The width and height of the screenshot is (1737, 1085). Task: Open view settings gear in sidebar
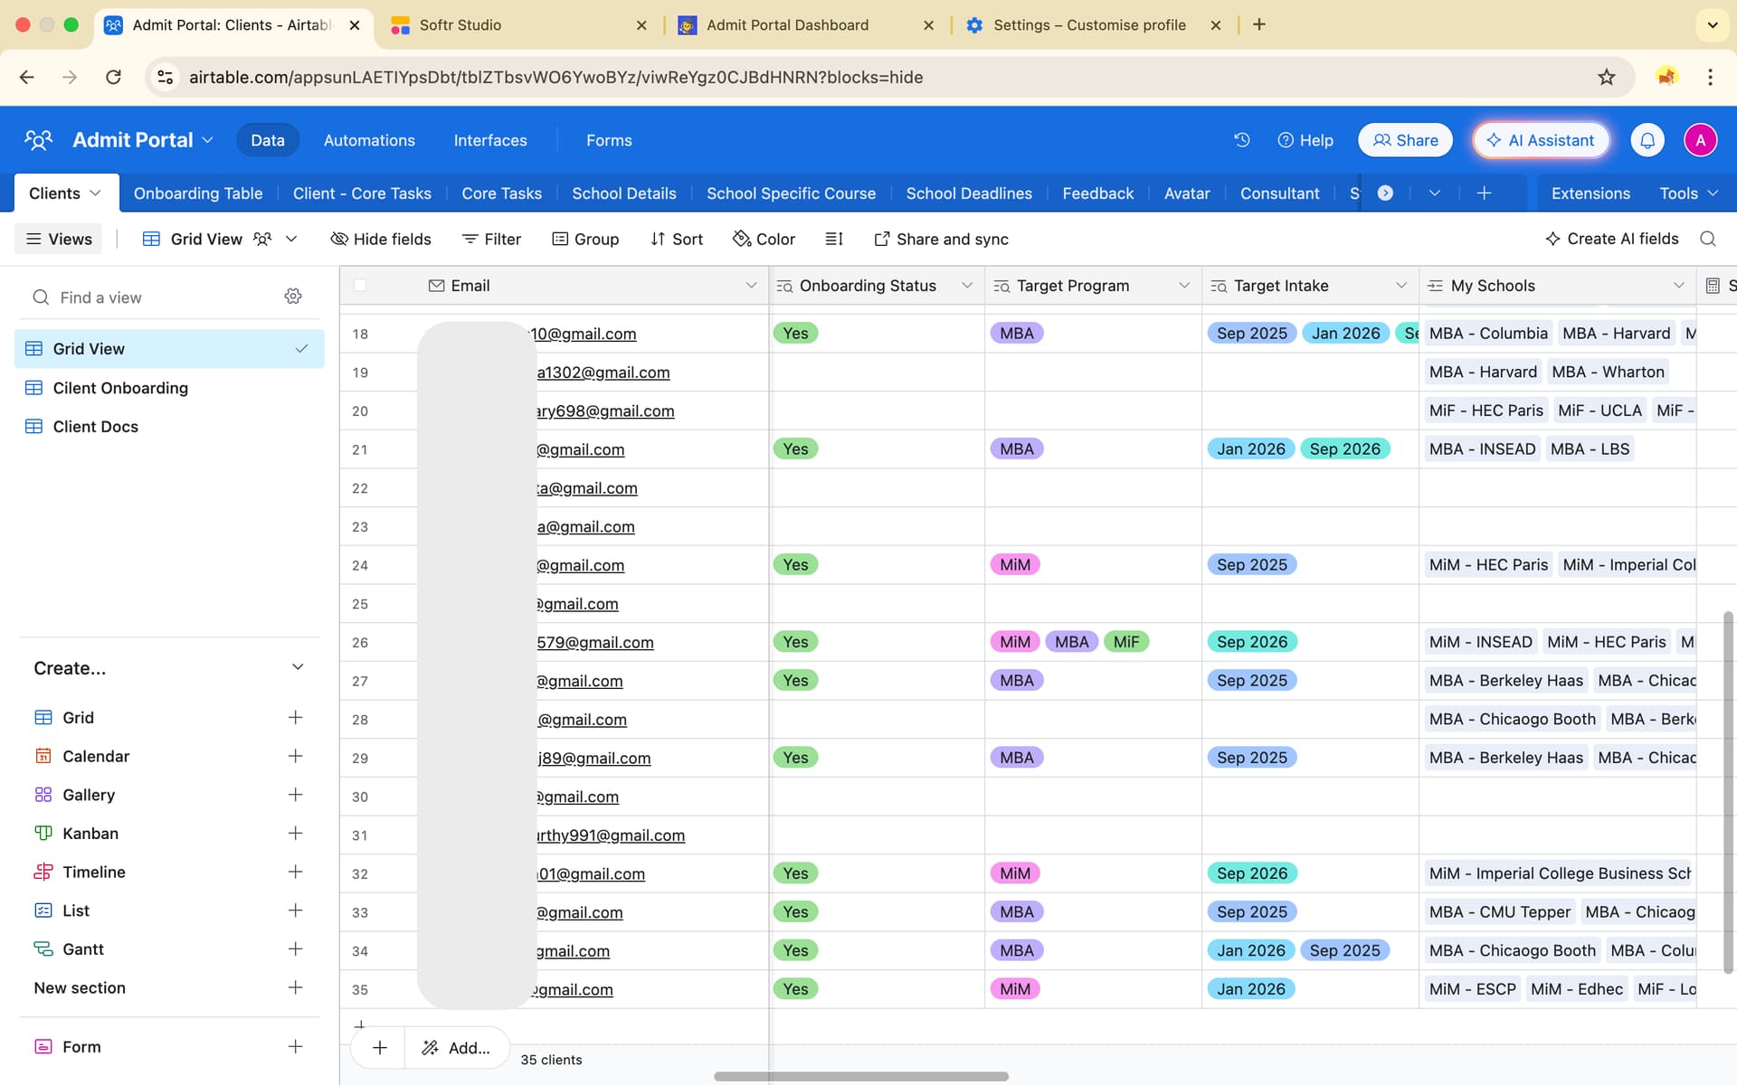pos(293,297)
